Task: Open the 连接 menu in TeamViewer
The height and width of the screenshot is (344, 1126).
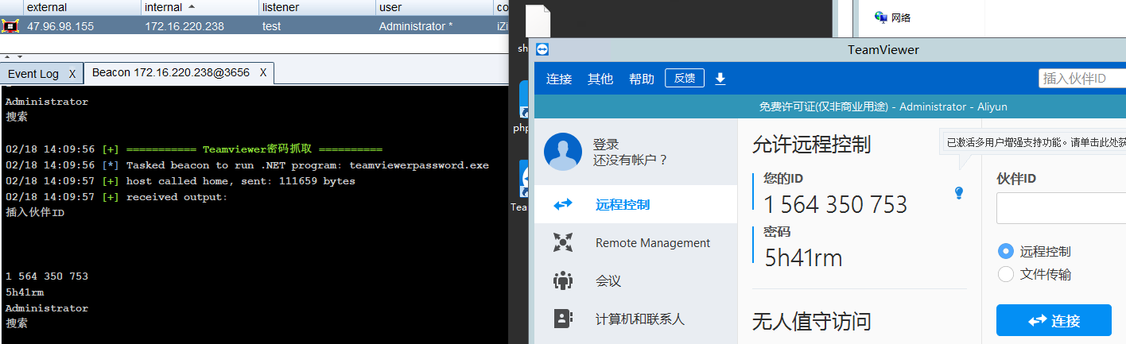Action: point(559,79)
